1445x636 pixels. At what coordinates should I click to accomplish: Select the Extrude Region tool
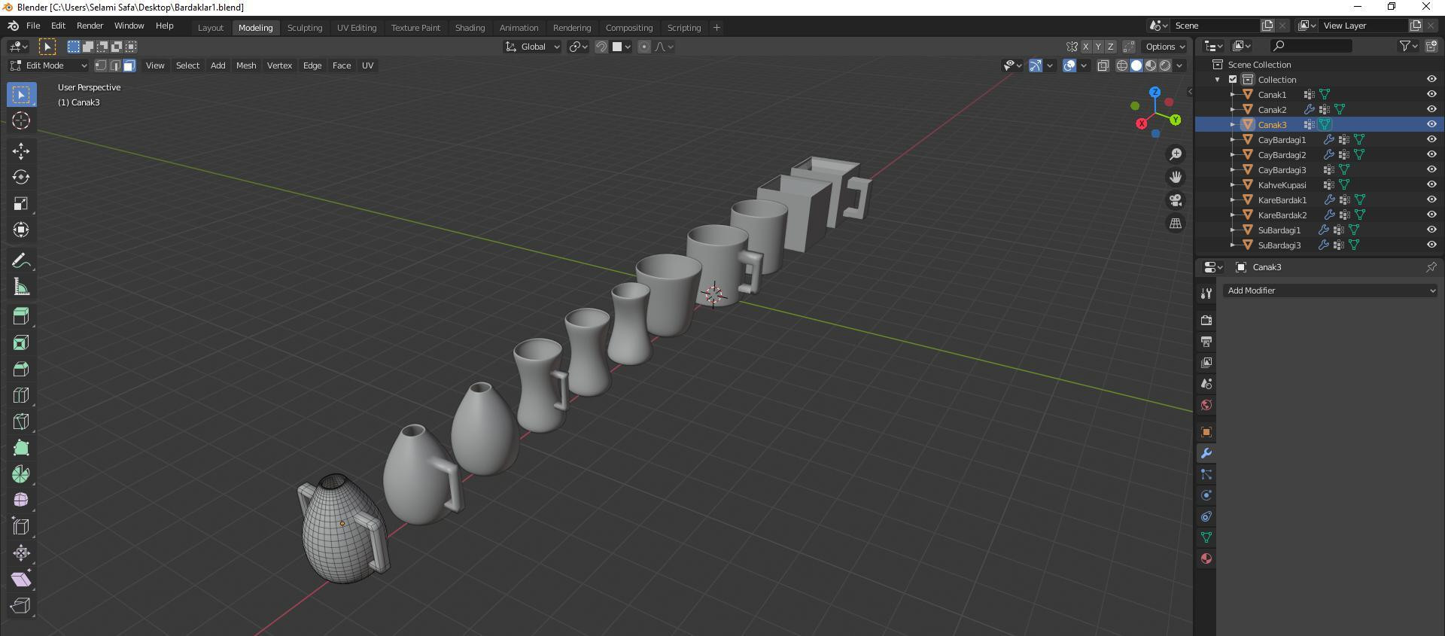point(21,316)
